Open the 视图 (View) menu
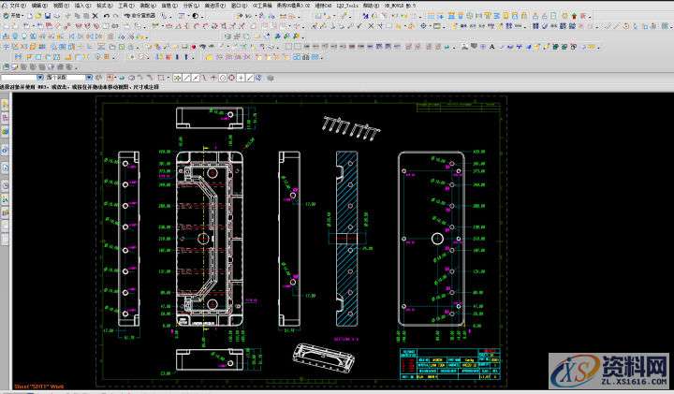The width and height of the screenshot is (674, 394). [60, 5]
